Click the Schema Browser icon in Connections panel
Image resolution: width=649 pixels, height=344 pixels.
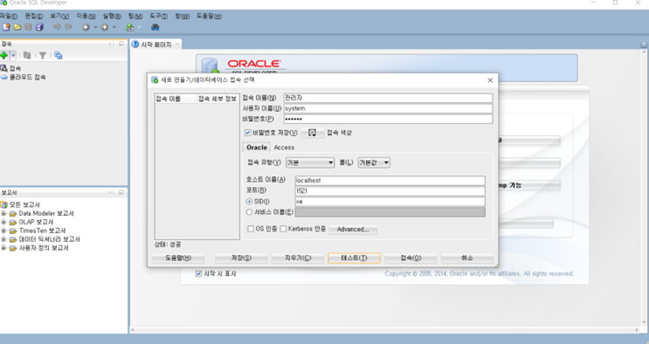point(59,55)
